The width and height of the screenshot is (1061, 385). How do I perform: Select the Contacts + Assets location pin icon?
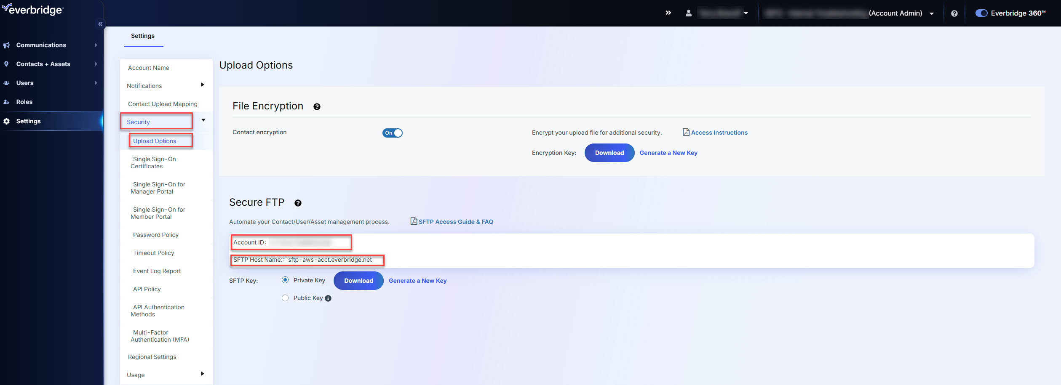pyautogui.click(x=6, y=64)
